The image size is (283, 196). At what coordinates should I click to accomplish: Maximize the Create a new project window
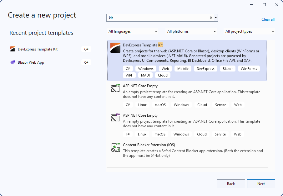(264, 5)
